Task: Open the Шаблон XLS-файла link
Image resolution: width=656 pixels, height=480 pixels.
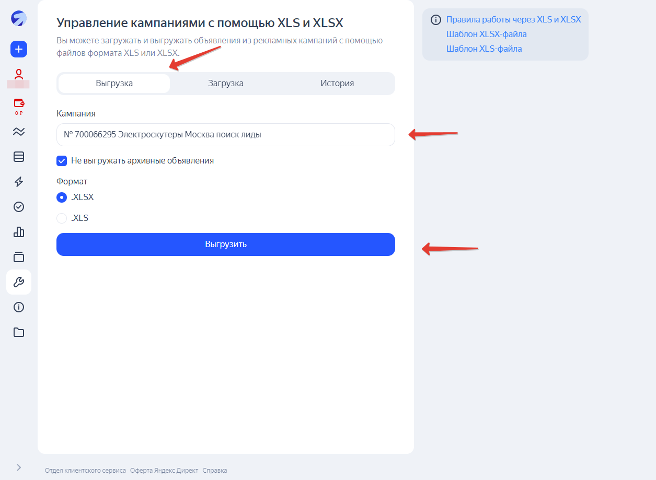Action: pyautogui.click(x=484, y=49)
